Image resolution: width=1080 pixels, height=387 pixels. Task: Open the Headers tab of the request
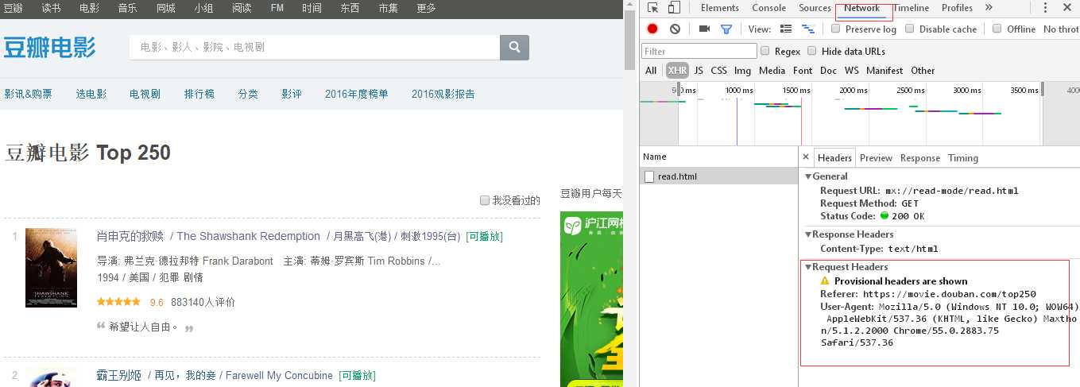point(834,158)
